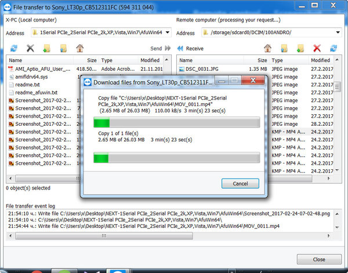Open the remote Address dropdown

click(338, 32)
